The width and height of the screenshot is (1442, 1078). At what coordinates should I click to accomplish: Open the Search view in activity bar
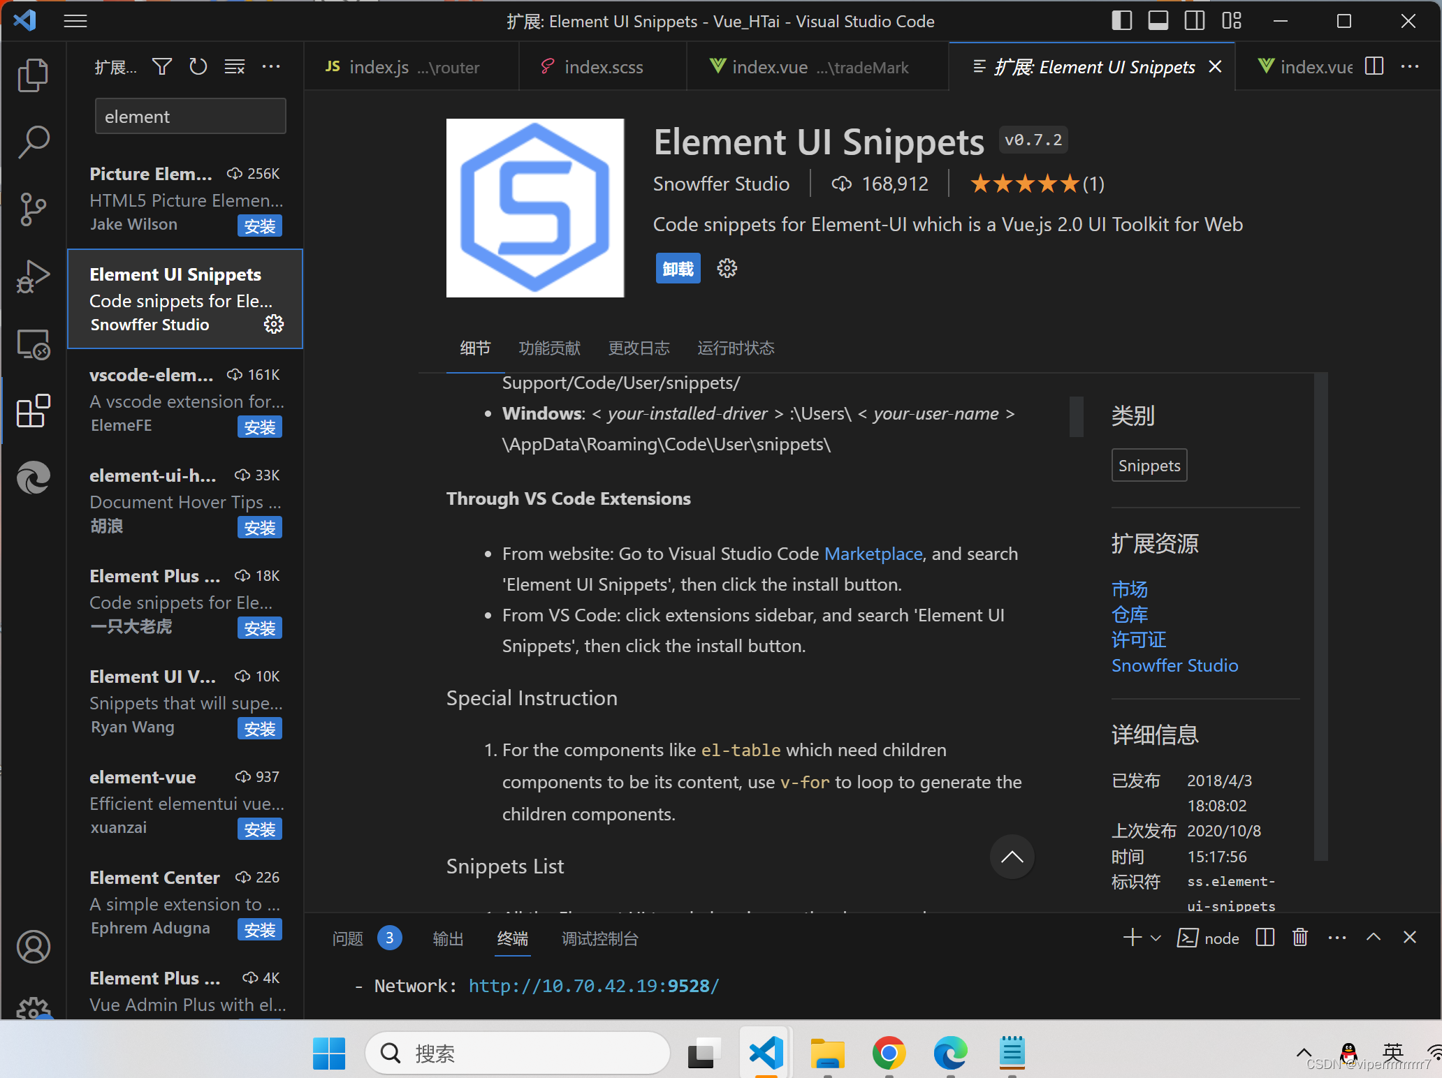point(33,142)
